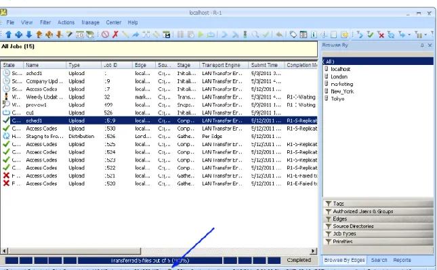Expand the Job Types pane

click(x=378, y=234)
